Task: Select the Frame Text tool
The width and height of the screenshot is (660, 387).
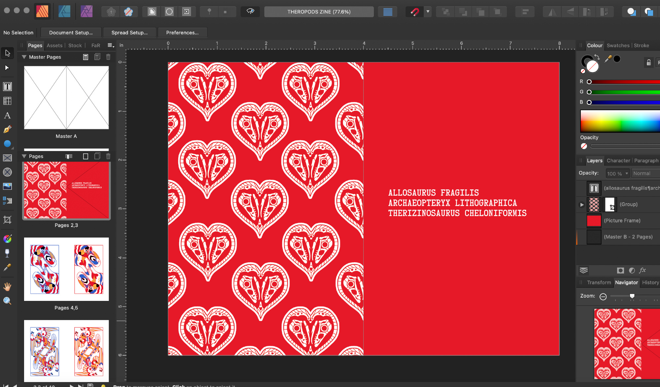Action: coord(7,86)
